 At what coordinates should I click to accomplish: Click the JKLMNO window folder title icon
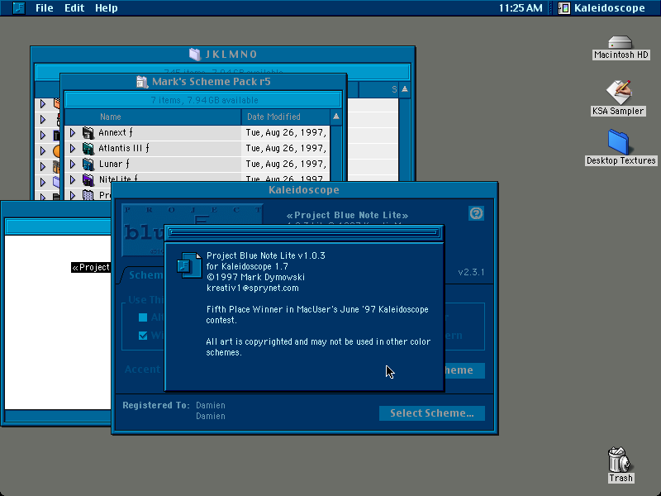point(195,54)
